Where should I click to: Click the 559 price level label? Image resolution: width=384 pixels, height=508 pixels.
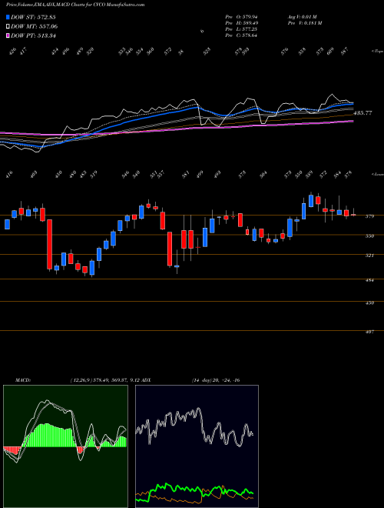tap(369, 236)
